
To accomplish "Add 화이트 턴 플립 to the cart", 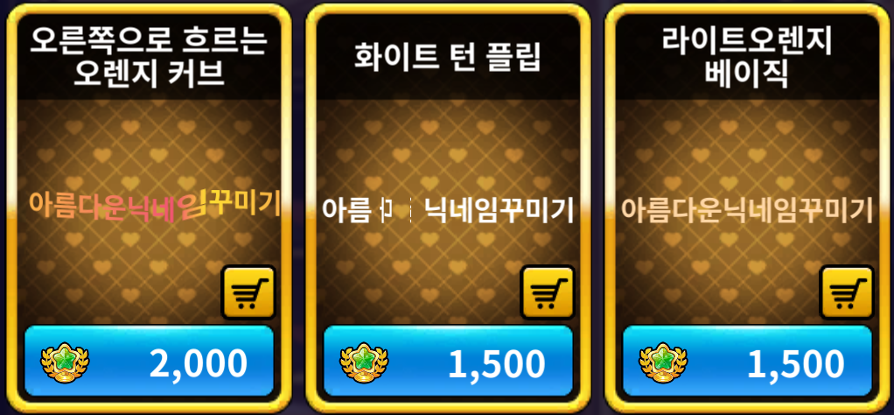I will pyautogui.click(x=548, y=292).
